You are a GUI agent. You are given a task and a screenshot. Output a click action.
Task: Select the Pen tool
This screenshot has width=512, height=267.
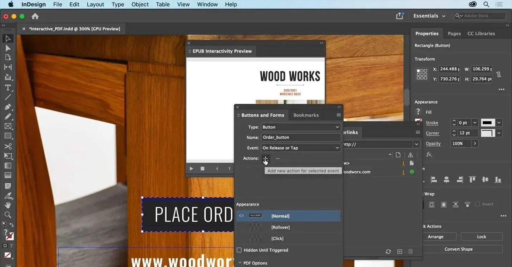(x=8, y=107)
